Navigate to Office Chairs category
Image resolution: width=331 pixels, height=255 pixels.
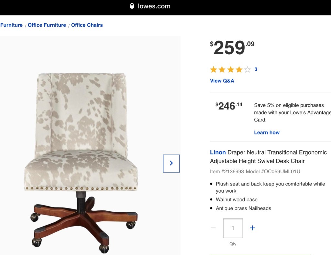coord(87,25)
